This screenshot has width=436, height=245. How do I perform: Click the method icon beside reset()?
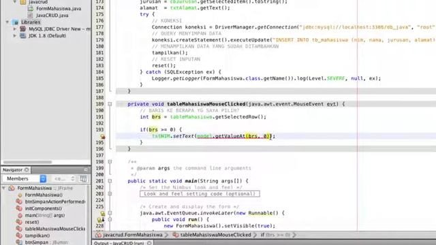tap(19, 222)
